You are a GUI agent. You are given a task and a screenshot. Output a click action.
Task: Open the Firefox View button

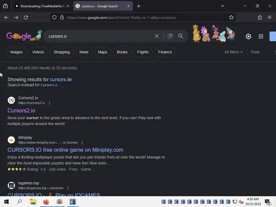[5, 6]
